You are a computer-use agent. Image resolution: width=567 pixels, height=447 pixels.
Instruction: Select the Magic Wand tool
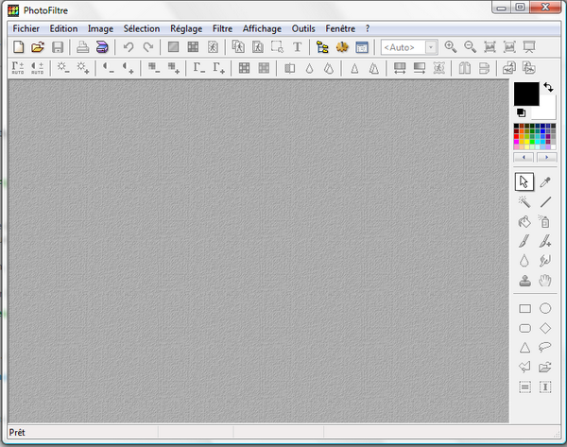(524, 202)
